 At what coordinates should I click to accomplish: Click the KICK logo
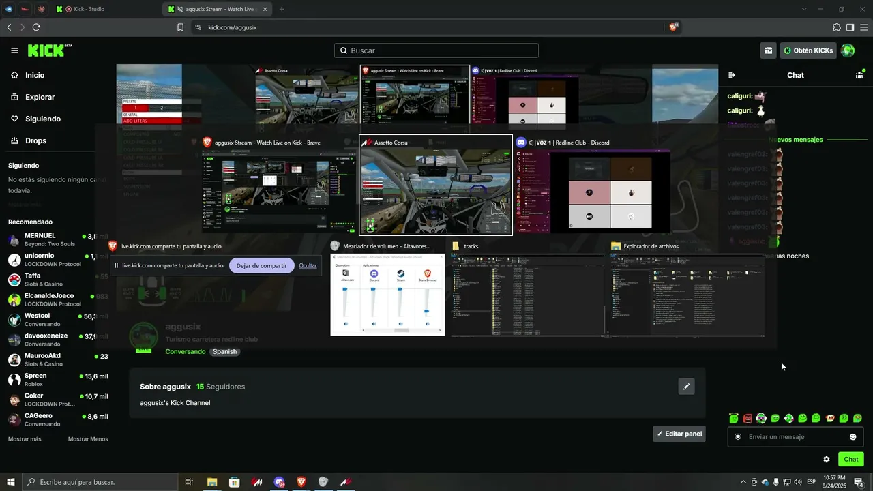(x=49, y=50)
